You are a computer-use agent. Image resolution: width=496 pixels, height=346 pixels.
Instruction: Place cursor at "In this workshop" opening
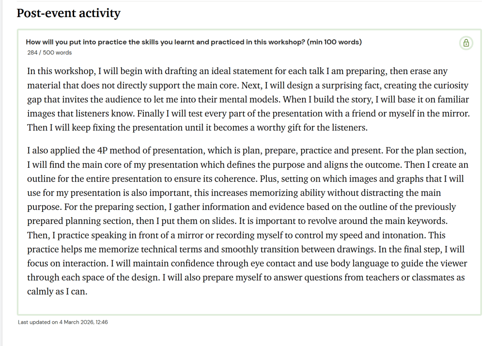pos(28,72)
